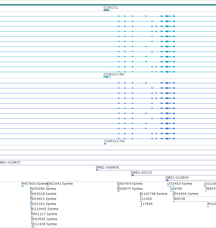Select the CG43231-PA protein label
The width and height of the screenshot is (216, 228).
coord(114,141)
